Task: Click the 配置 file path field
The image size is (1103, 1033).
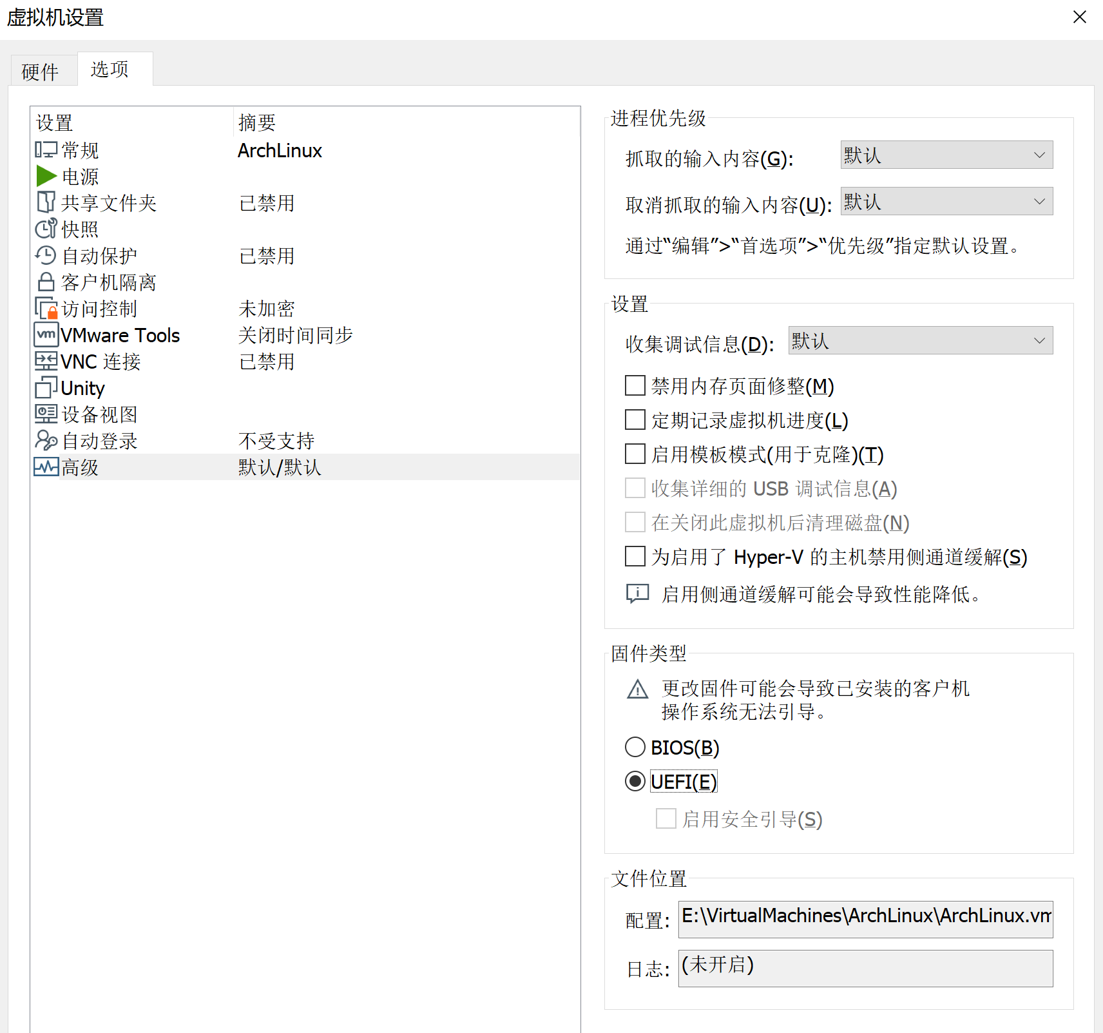Action: click(x=865, y=919)
